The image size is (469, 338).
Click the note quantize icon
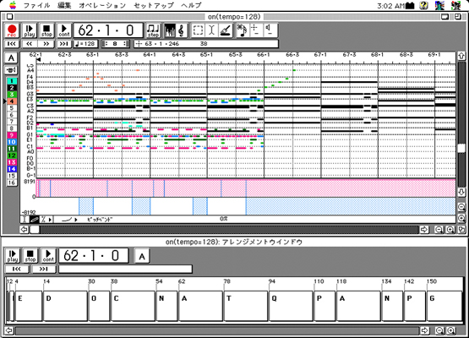(242, 30)
